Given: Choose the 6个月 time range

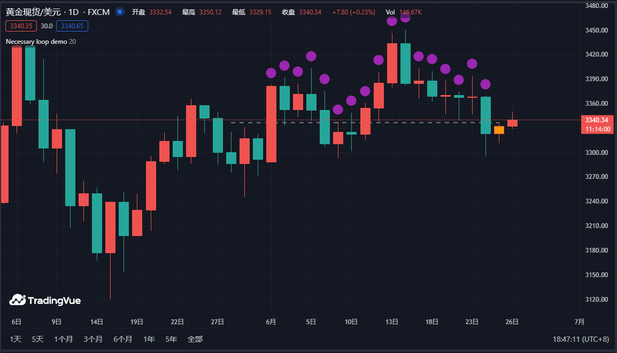Looking at the screenshot, I should pyautogui.click(x=122, y=339).
